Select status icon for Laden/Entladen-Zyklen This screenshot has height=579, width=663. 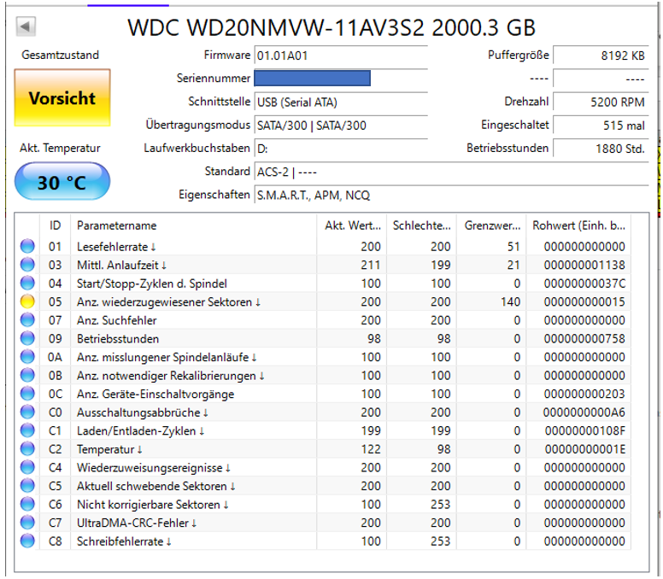click(x=27, y=430)
